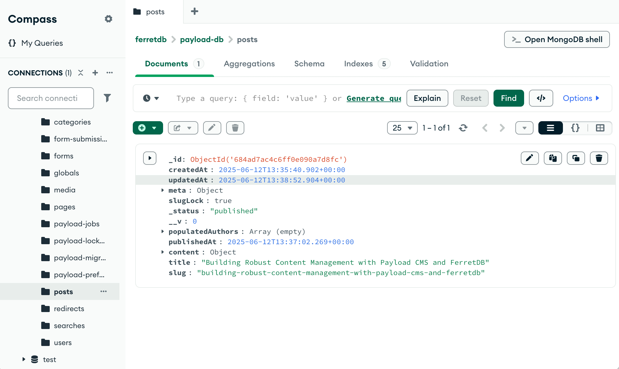619x369 pixels.
Task: Click the Find button
Action: [x=508, y=98]
